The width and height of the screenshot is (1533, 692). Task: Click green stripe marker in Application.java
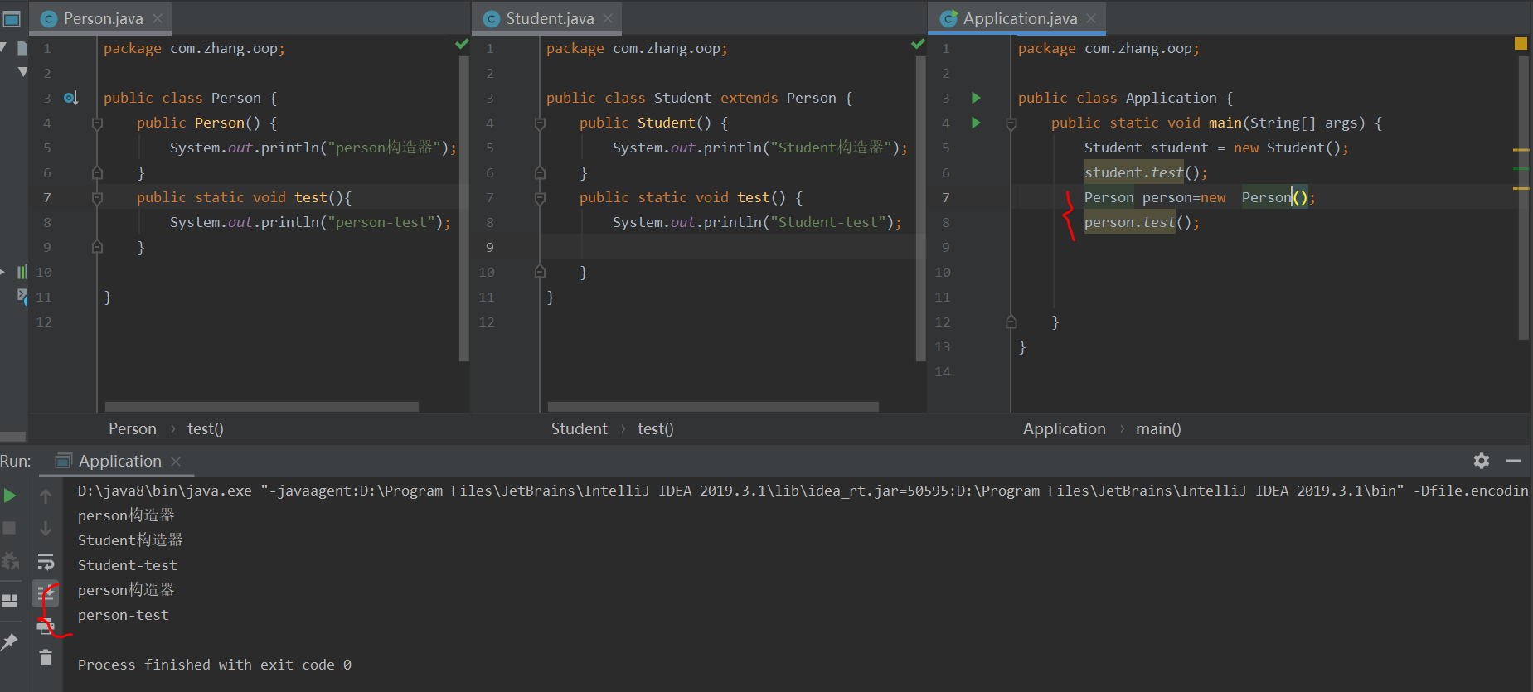click(x=1521, y=168)
